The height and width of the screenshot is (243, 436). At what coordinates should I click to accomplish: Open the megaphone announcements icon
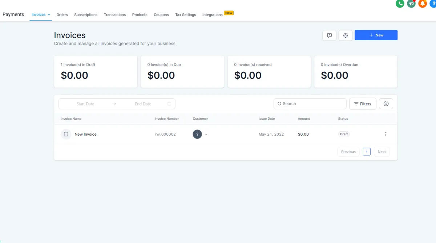(411, 4)
